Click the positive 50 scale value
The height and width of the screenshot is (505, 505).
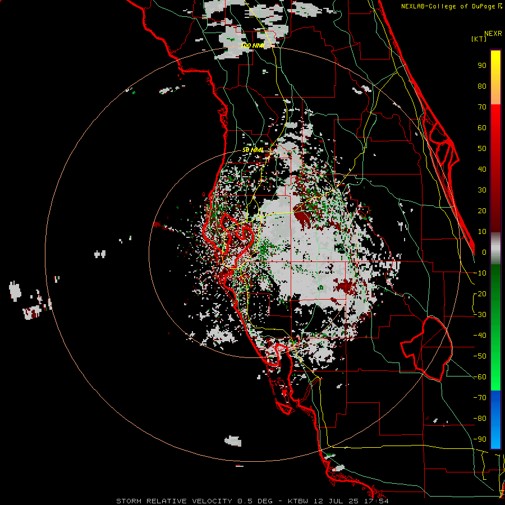482,149
